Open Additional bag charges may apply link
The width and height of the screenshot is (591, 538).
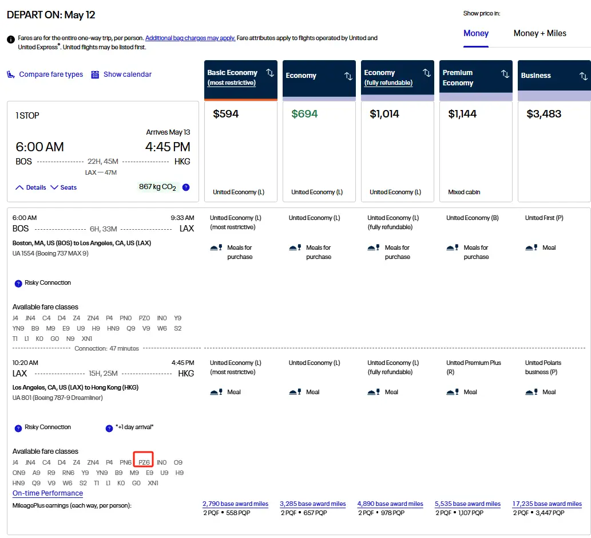click(x=191, y=38)
